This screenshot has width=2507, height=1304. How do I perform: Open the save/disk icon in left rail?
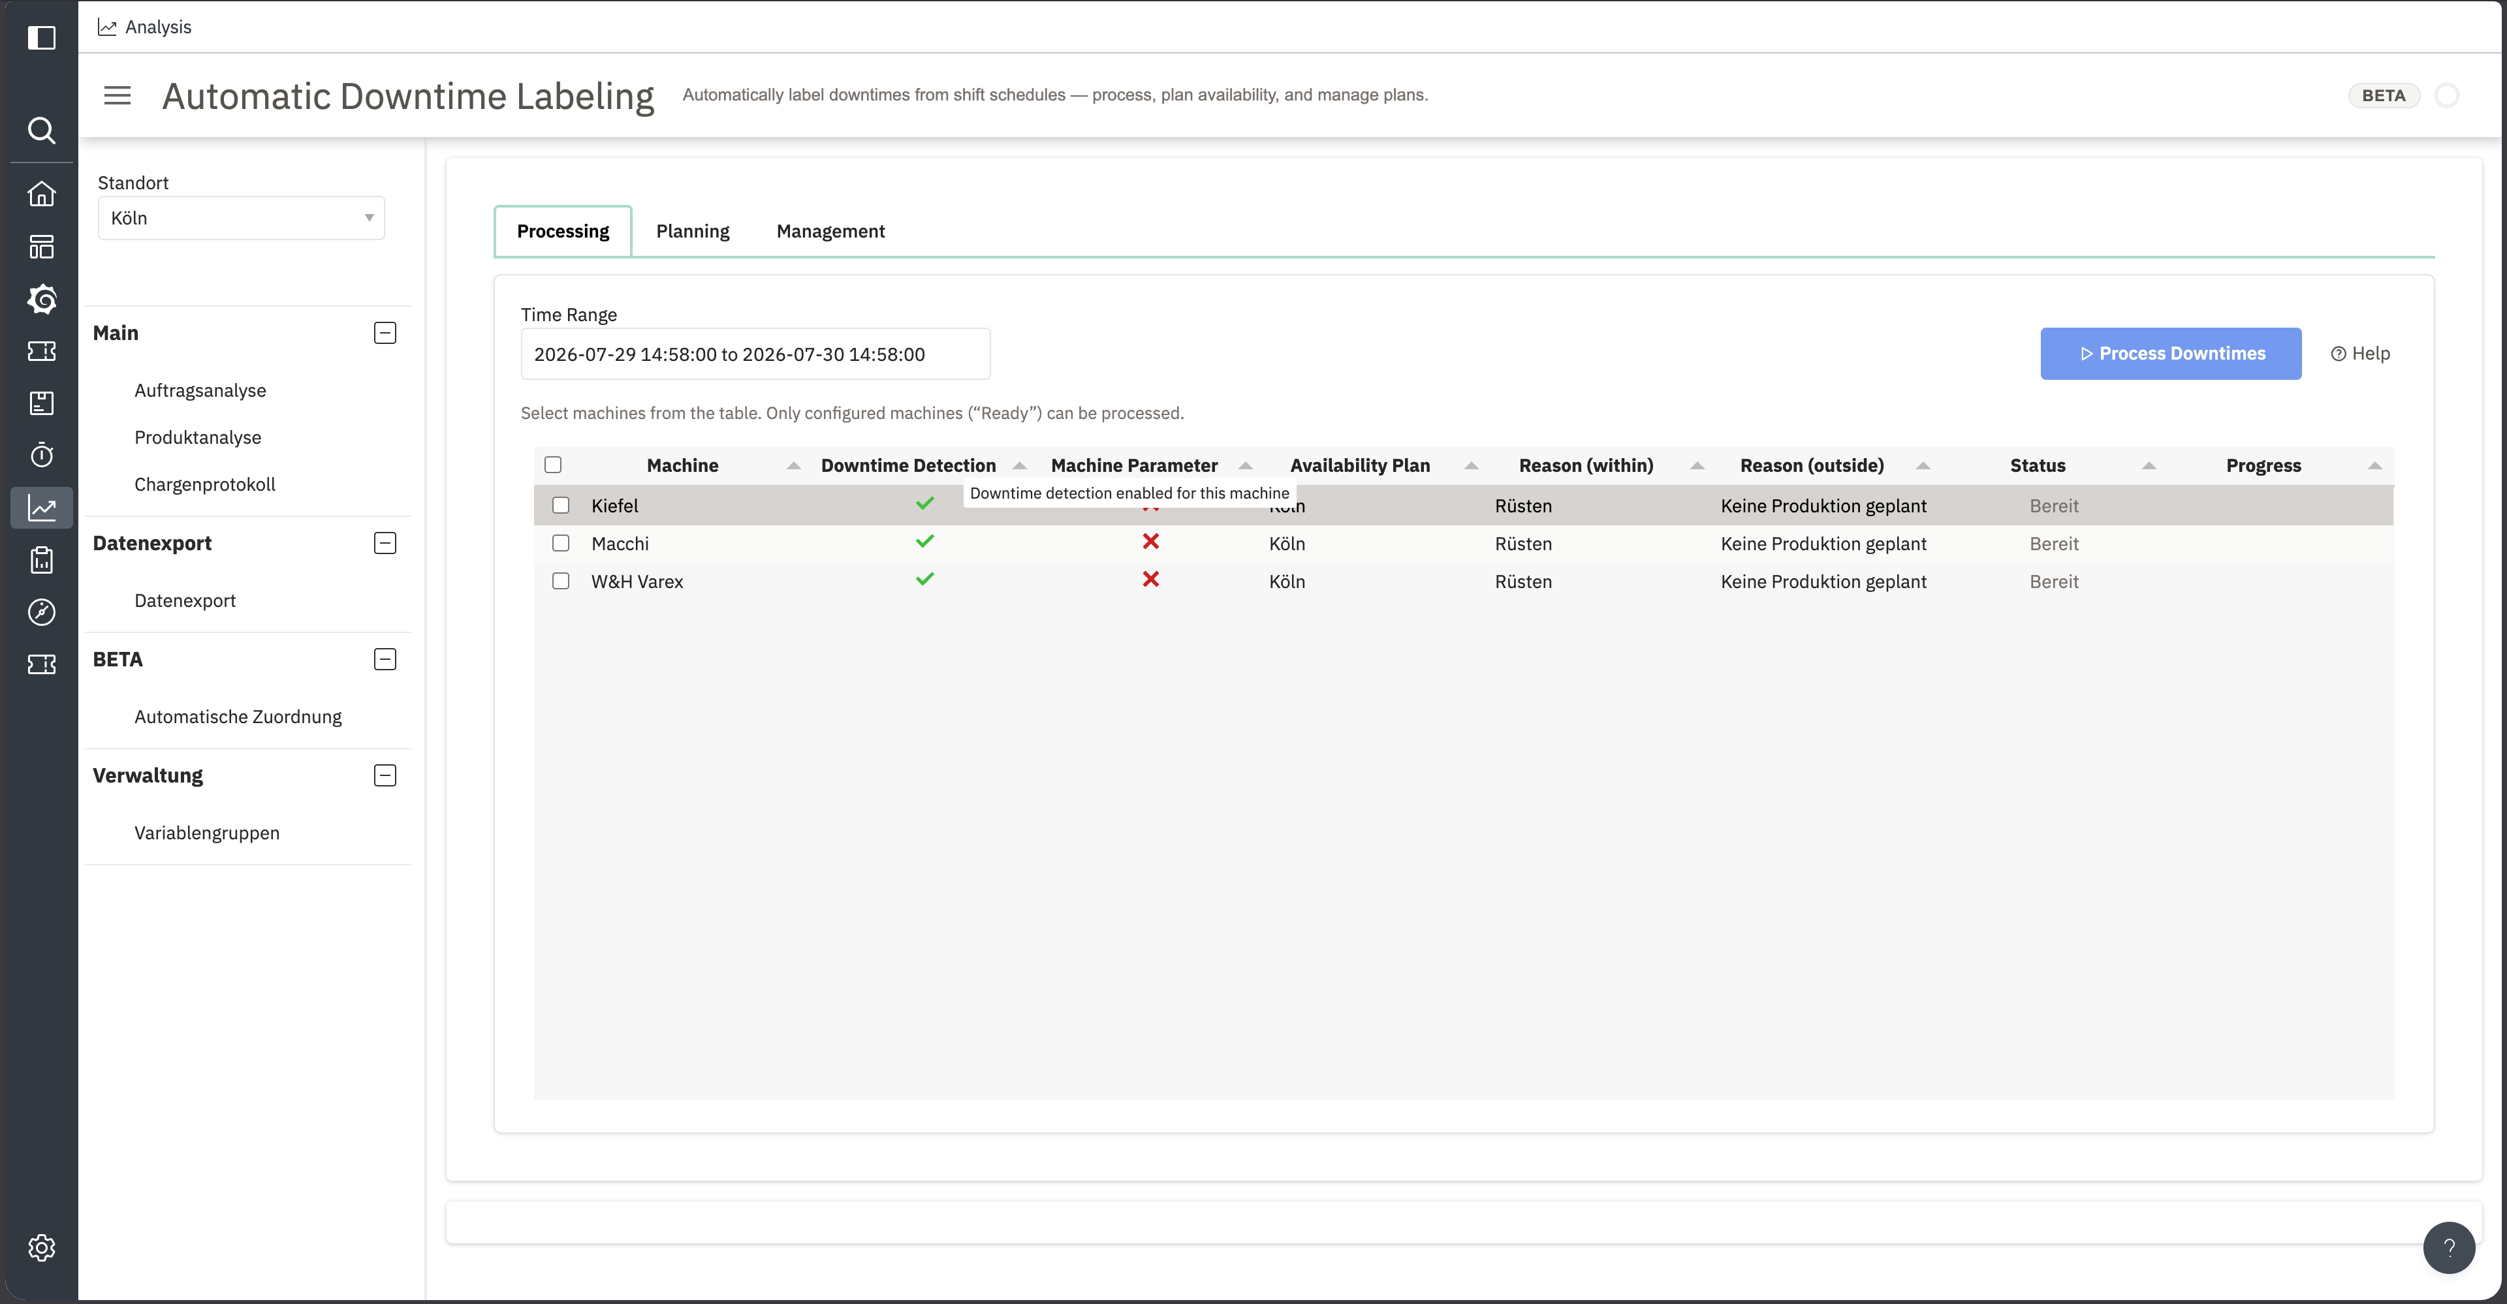pos(41,403)
